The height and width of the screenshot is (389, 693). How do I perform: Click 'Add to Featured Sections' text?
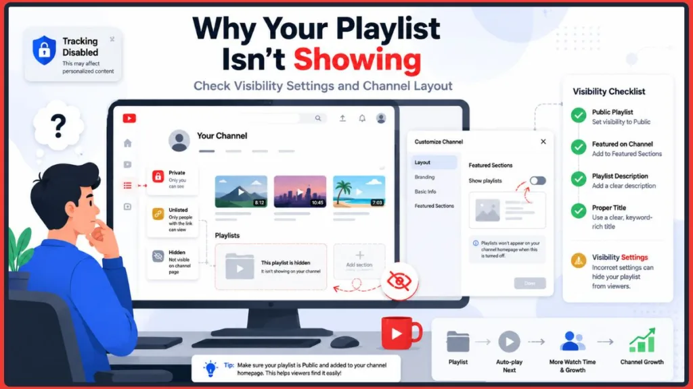tap(627, 154)
